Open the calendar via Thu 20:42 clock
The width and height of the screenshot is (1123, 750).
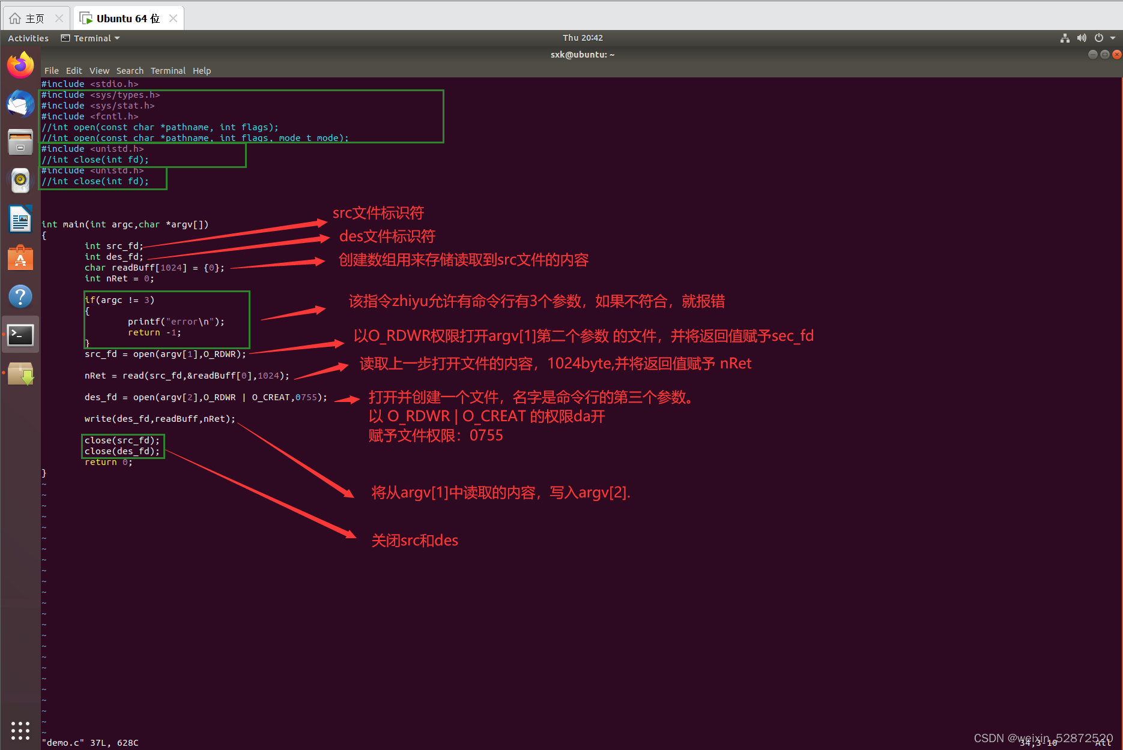(x=583, y=37)
